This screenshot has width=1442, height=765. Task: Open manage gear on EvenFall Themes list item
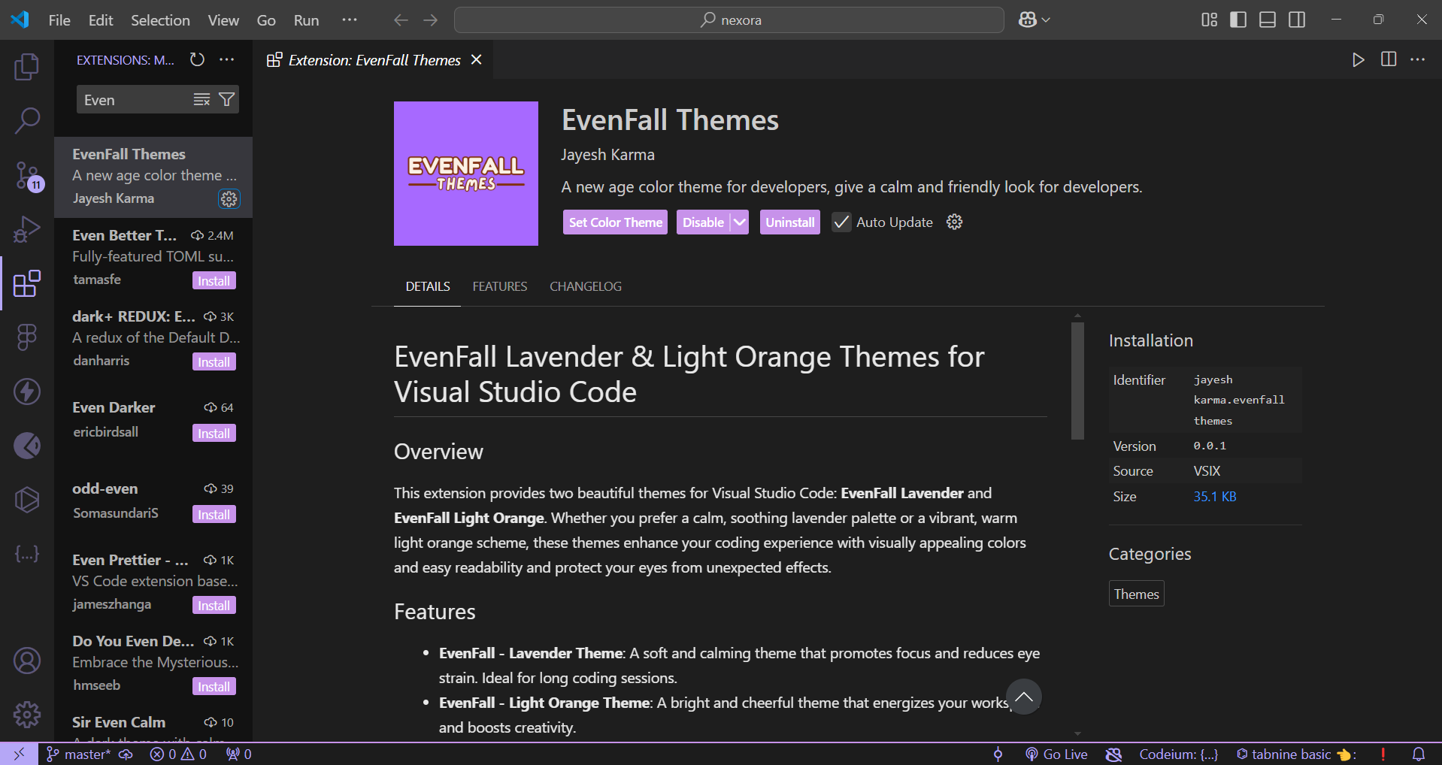click(229, 198)
